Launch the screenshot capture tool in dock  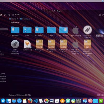(57, 101)
